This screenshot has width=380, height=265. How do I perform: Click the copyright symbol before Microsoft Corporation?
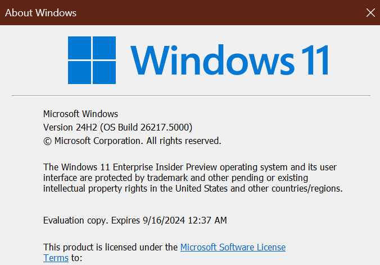coord(48,141)
